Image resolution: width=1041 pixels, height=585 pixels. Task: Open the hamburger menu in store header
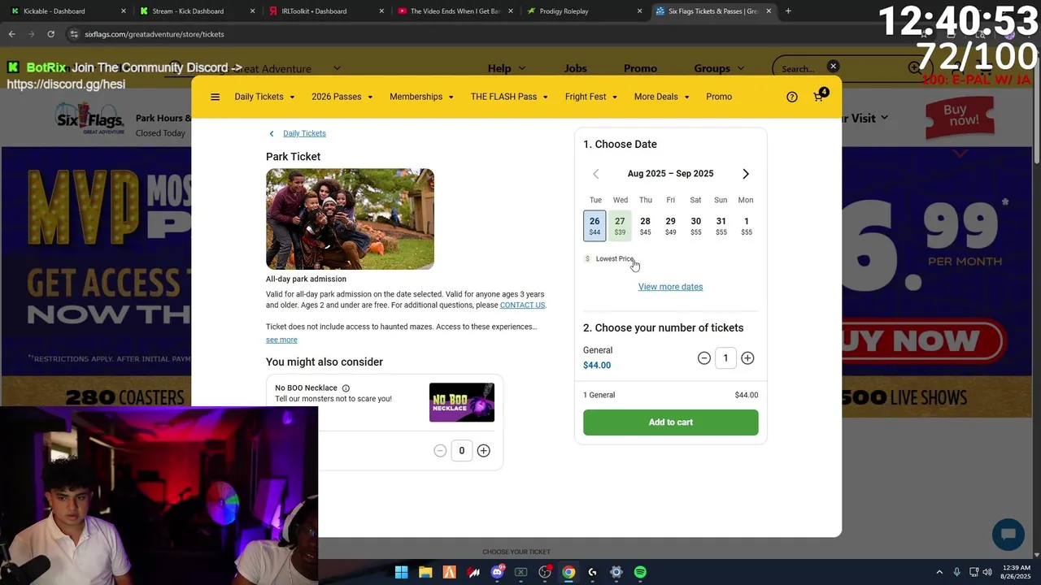(x=215, y=97)
